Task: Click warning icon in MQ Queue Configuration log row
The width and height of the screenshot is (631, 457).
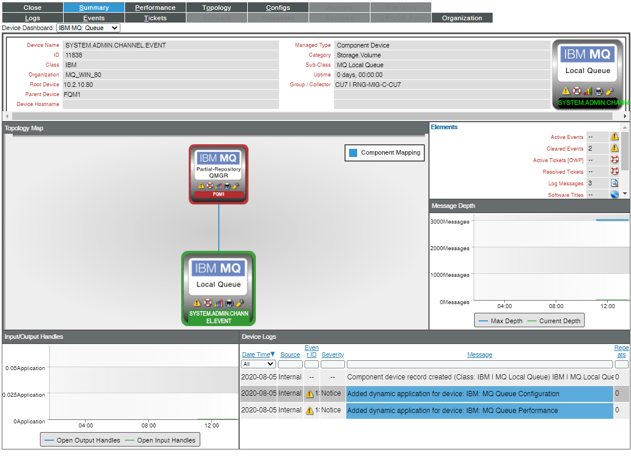Action: coord(310,394)
